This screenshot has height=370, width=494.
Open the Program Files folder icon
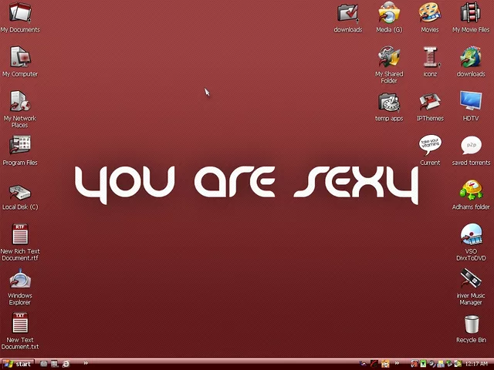pos(20,150)
